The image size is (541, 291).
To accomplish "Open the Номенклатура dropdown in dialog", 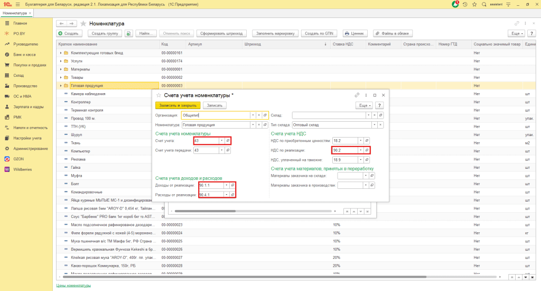I will point(253,125).
